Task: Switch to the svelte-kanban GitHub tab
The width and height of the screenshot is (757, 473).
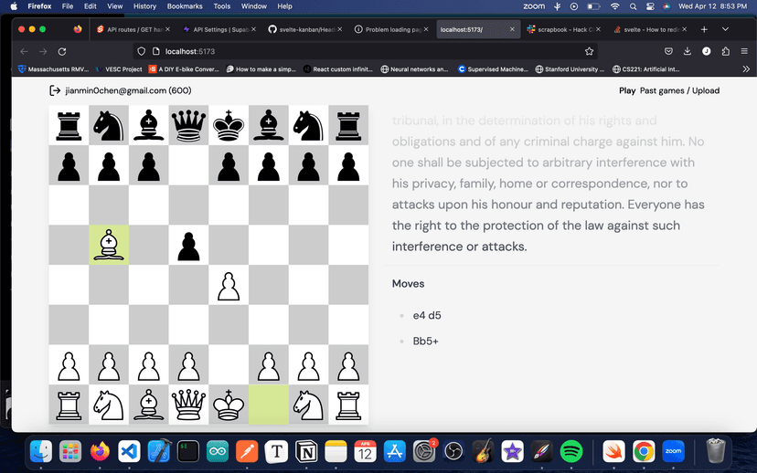Action: (x=304, y=29)
